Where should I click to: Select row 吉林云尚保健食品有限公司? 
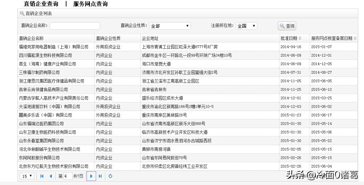[187, 89]
